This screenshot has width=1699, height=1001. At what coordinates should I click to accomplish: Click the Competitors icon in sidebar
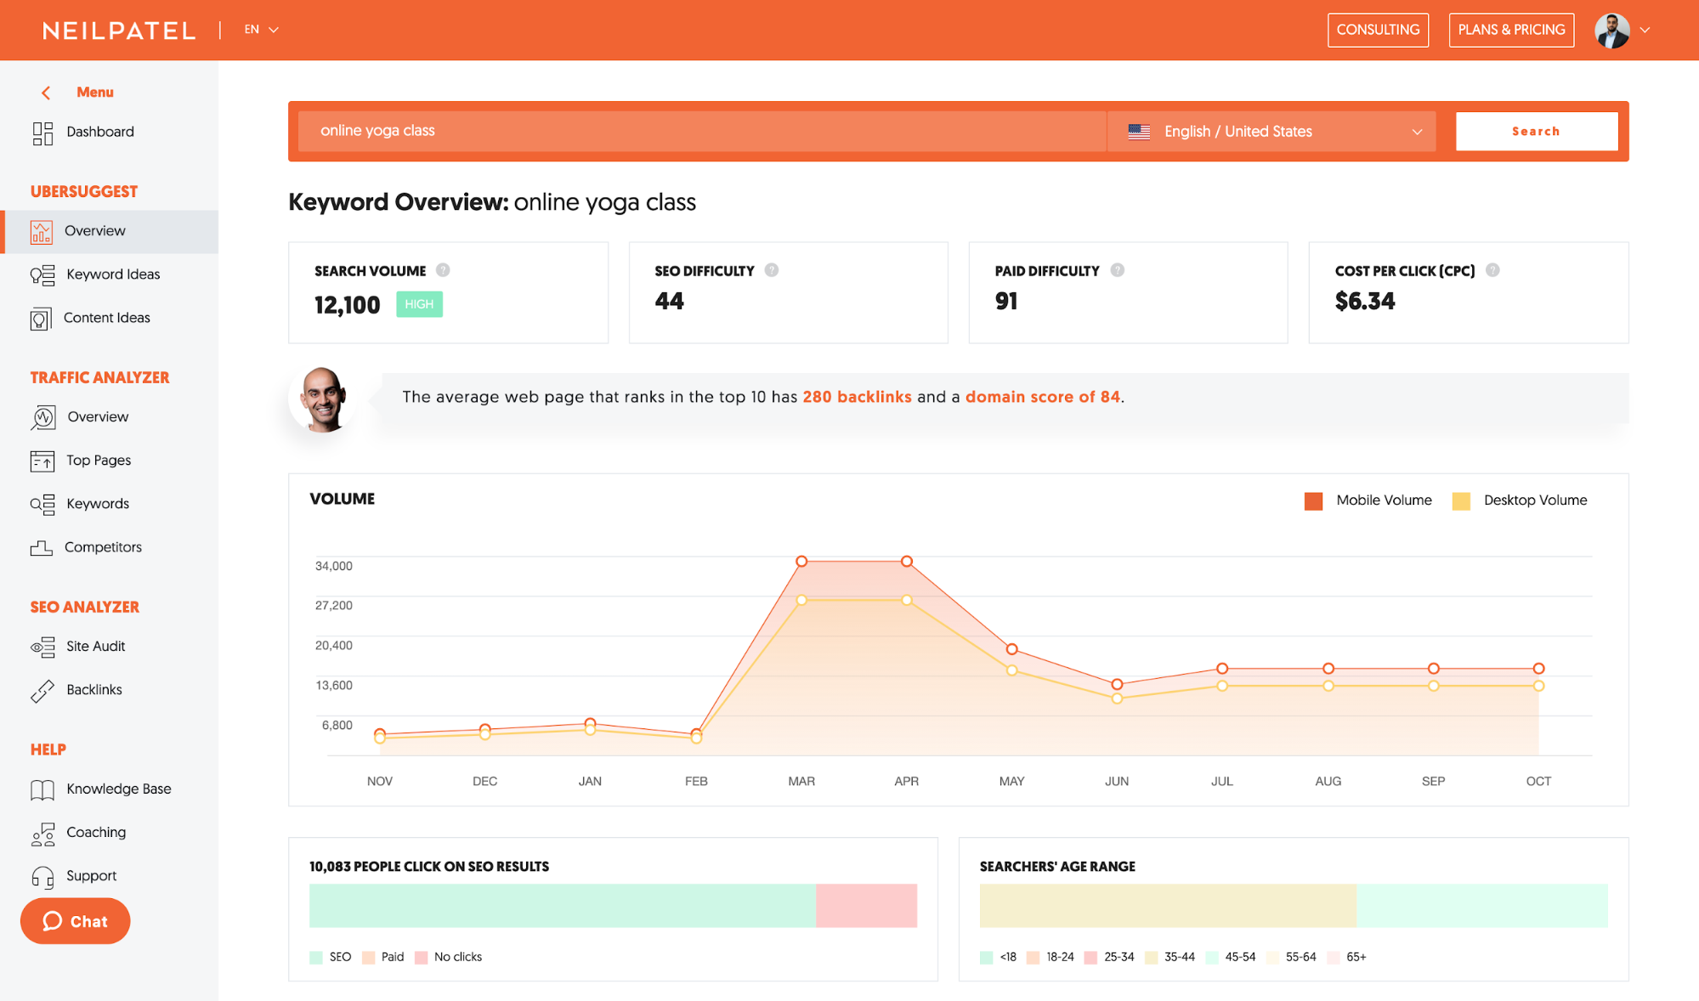(42, 548)
